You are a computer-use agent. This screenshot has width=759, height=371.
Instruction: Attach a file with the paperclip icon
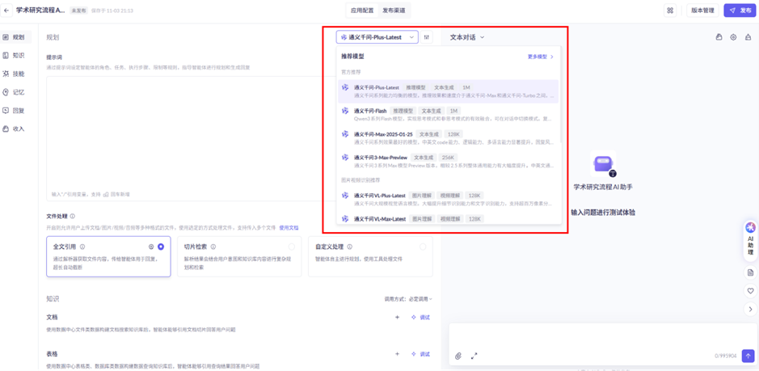point(458,356)
